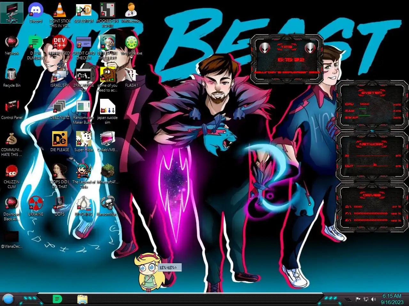Open Control Panel from the desktop

pyautogui.click(x=12, y=109)
